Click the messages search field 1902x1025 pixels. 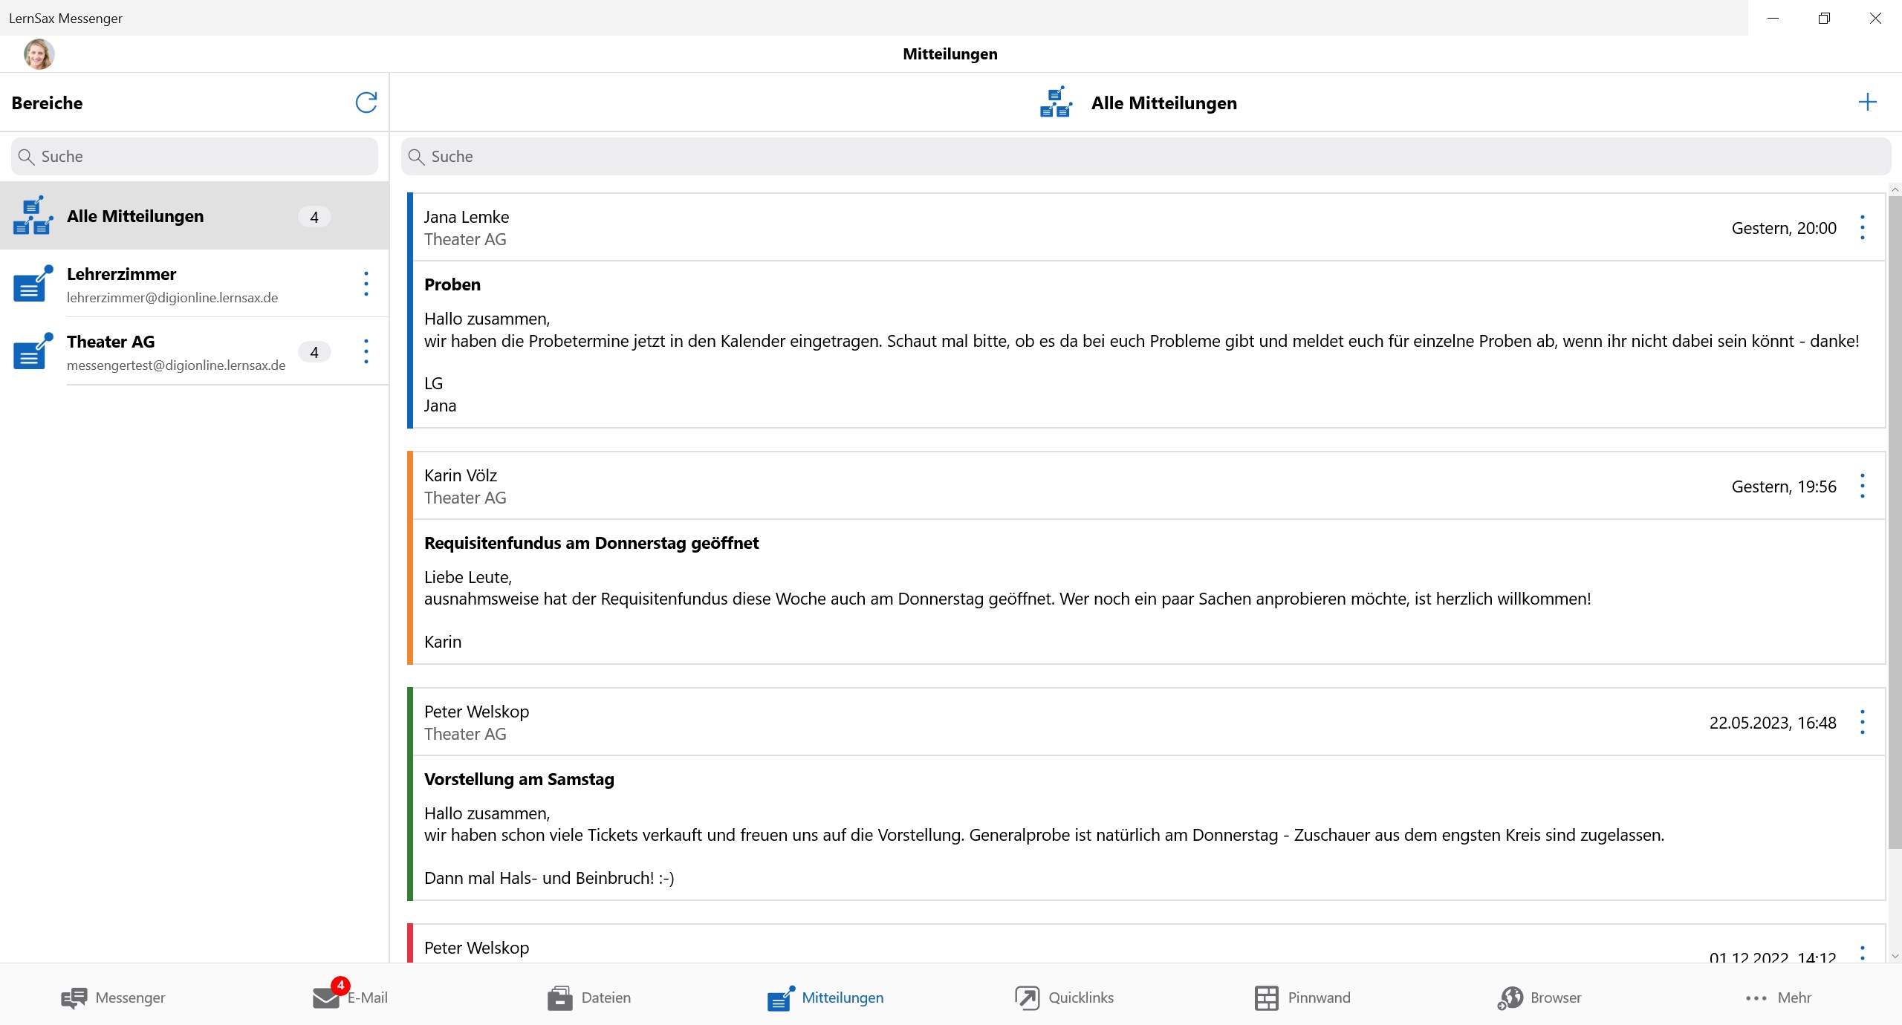1144,157
